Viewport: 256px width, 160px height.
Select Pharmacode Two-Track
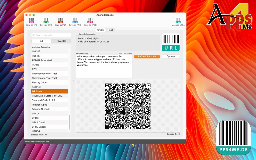50,78
